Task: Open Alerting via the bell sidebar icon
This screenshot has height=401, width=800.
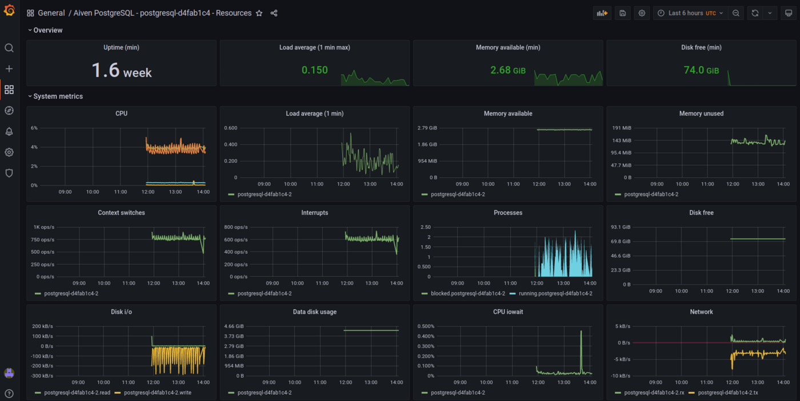Action: [9, 131]
